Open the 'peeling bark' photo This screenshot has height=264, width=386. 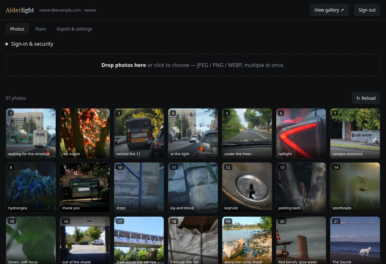pos(301,187)
